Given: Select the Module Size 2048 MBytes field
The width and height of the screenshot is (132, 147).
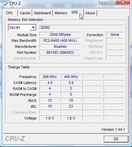Looking at the screenshot, I should tap(60, 35).
